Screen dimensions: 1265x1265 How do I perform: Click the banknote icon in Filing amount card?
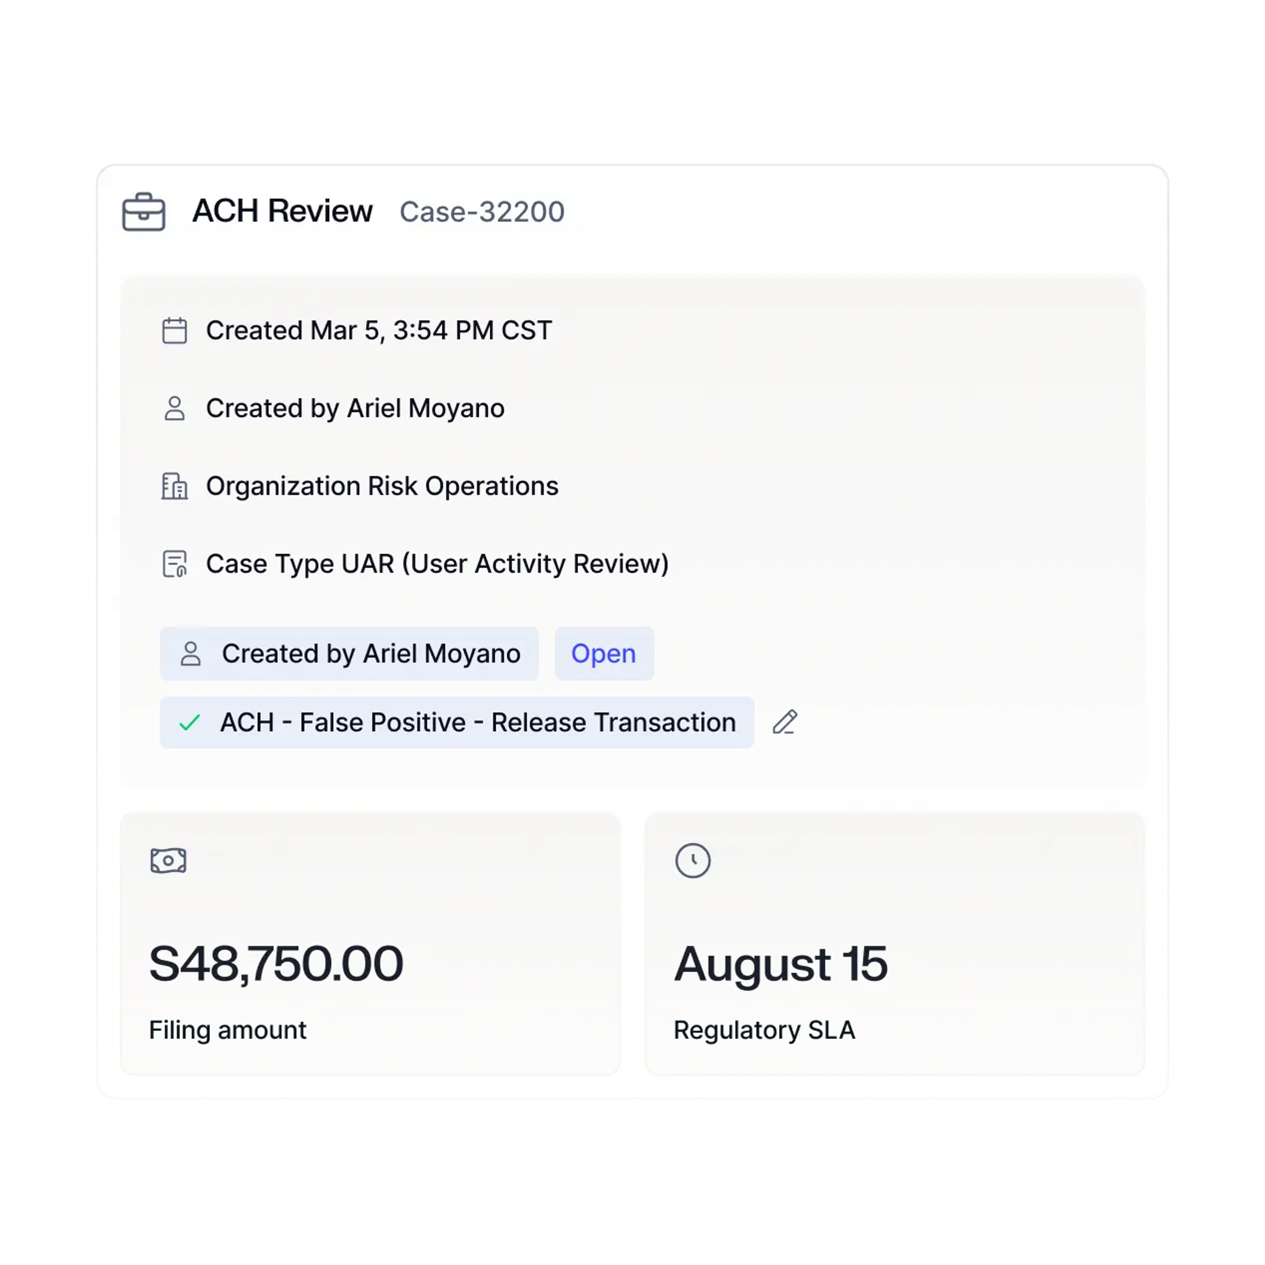tap(168, 860)
